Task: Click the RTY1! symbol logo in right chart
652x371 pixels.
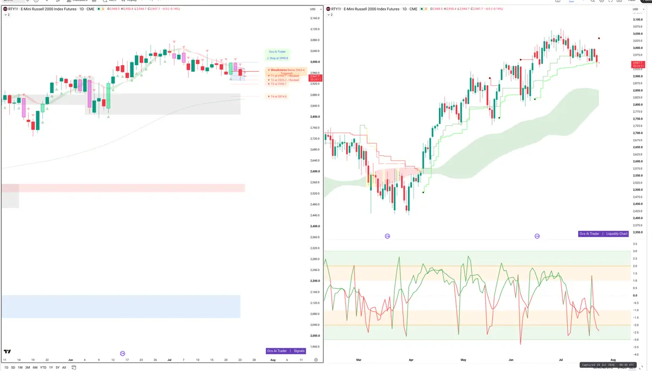Action: [328, 9]
